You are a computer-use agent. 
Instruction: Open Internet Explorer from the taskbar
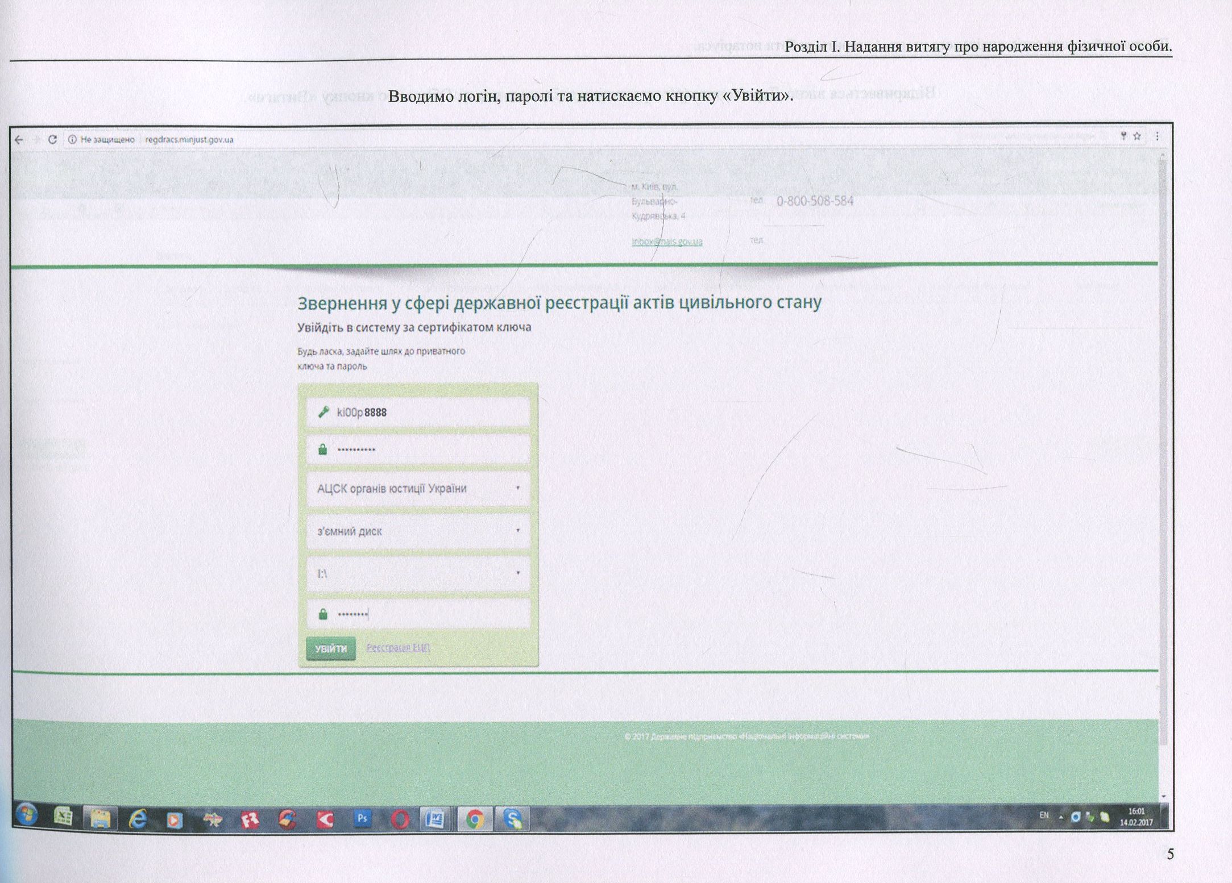(138, 819)
